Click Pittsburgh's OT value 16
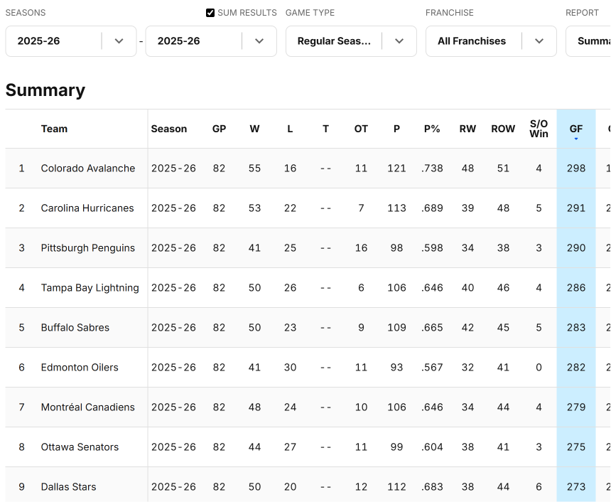 [x=361, y=247]
